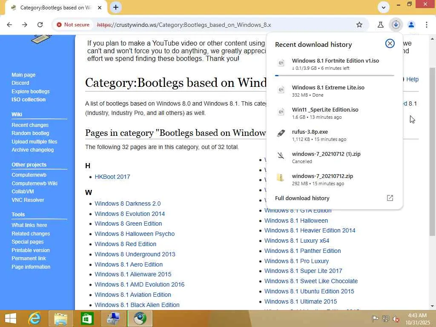Open Explore bootlegs sidebar link
The image size is (436, 327).
pyautogui.click(x=31, y=91)
